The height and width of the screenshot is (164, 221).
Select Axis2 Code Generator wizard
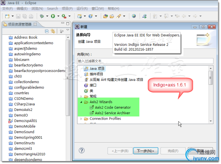(x=110, y=107)
